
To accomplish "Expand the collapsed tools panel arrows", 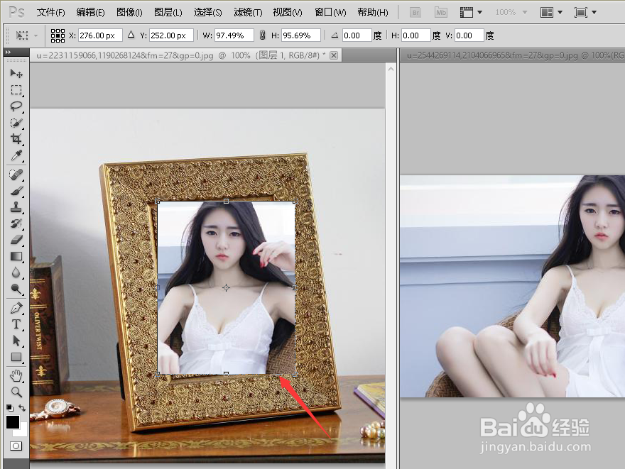I will point(8,52).
